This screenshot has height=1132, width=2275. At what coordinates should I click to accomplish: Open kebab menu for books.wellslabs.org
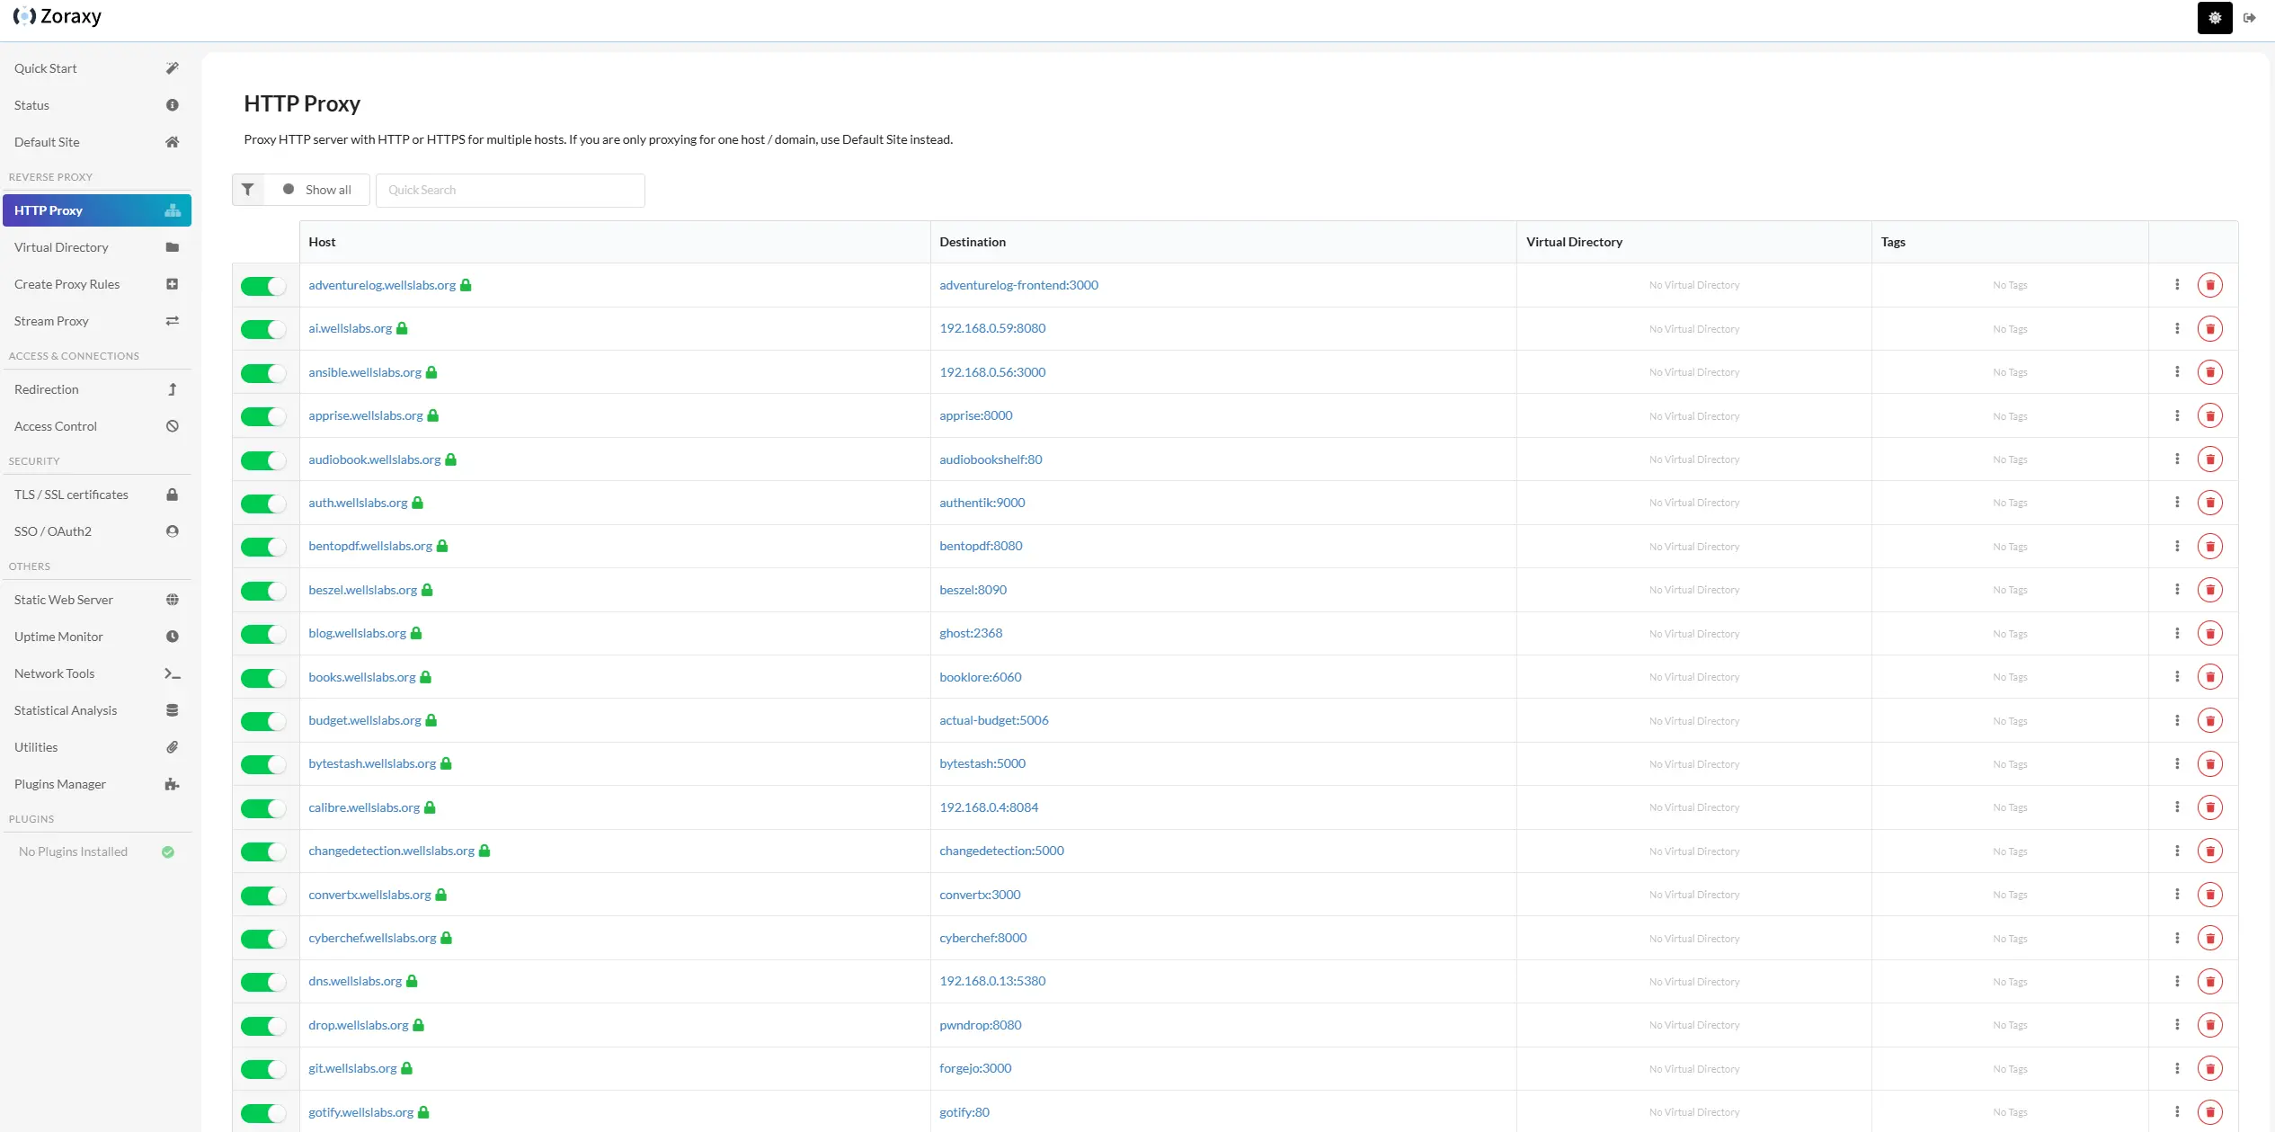pyautogui.click(x=2177, y=677)
